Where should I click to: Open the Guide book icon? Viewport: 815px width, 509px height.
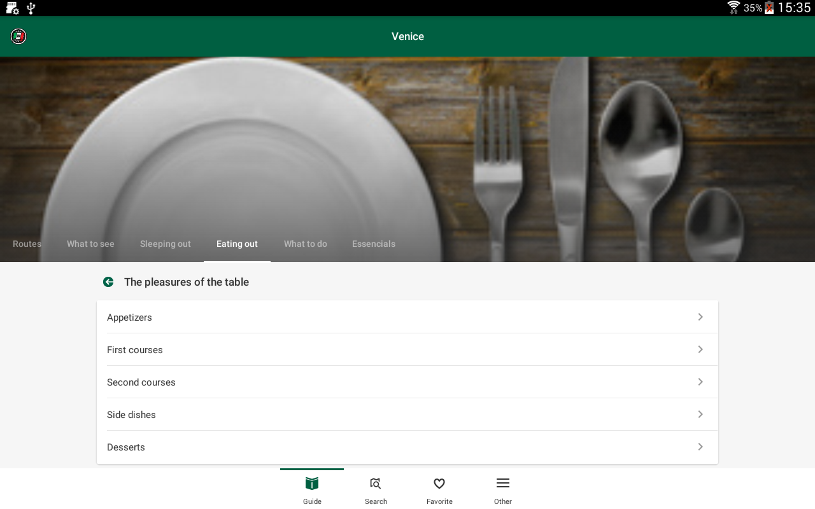312,484
